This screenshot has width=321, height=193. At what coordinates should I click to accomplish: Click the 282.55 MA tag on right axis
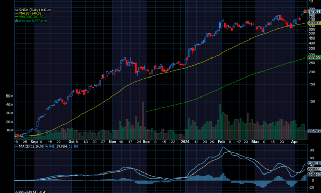[x=314, y=57]
